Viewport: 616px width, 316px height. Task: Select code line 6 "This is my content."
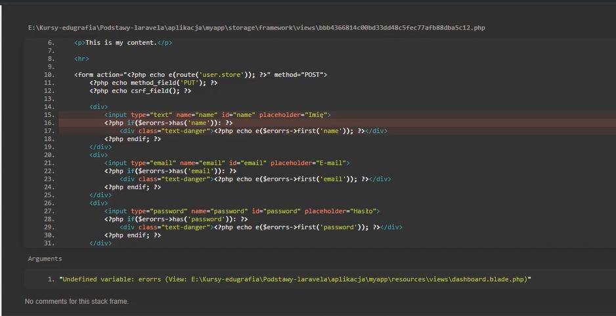(123, 43)
